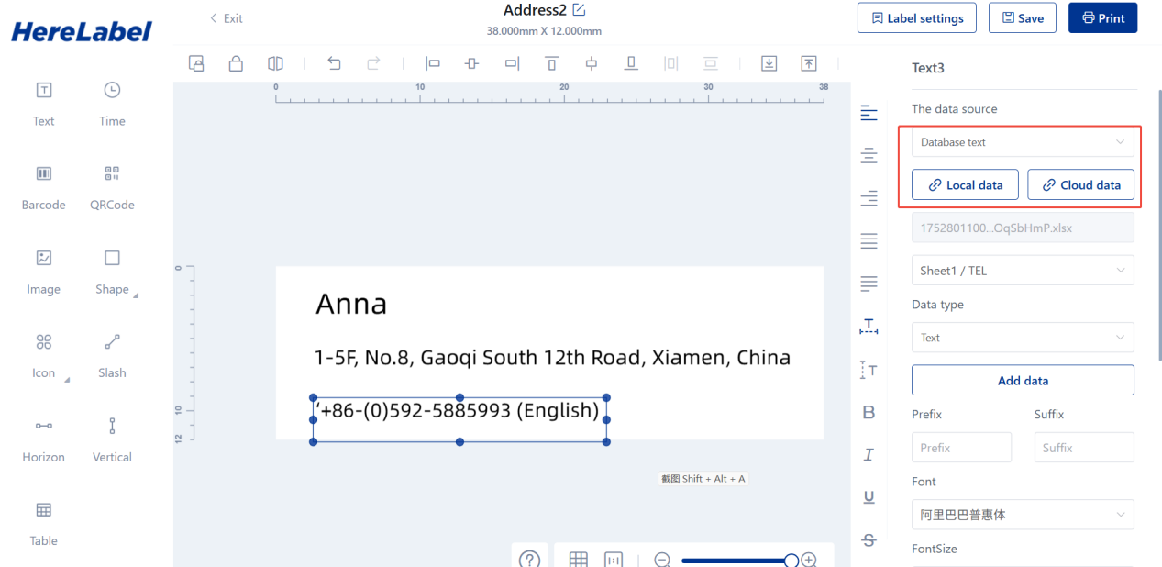Align the selected text to the top
The height and width of the screenshot is (567, 1162).
click(x=551, y=63)
